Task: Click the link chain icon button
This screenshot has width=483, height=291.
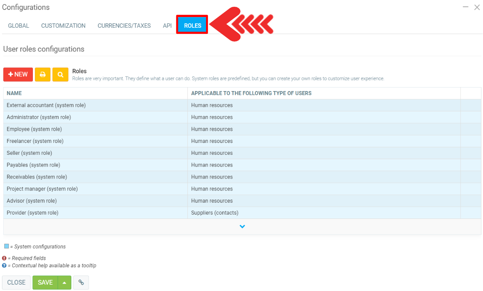Action: 81,282
